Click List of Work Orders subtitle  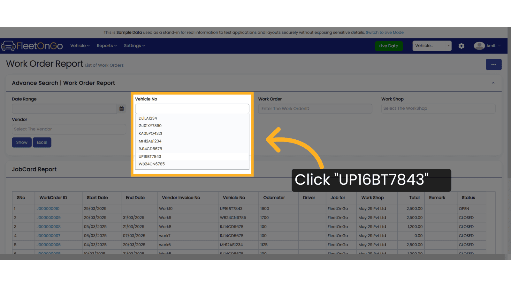pos(104,65)
